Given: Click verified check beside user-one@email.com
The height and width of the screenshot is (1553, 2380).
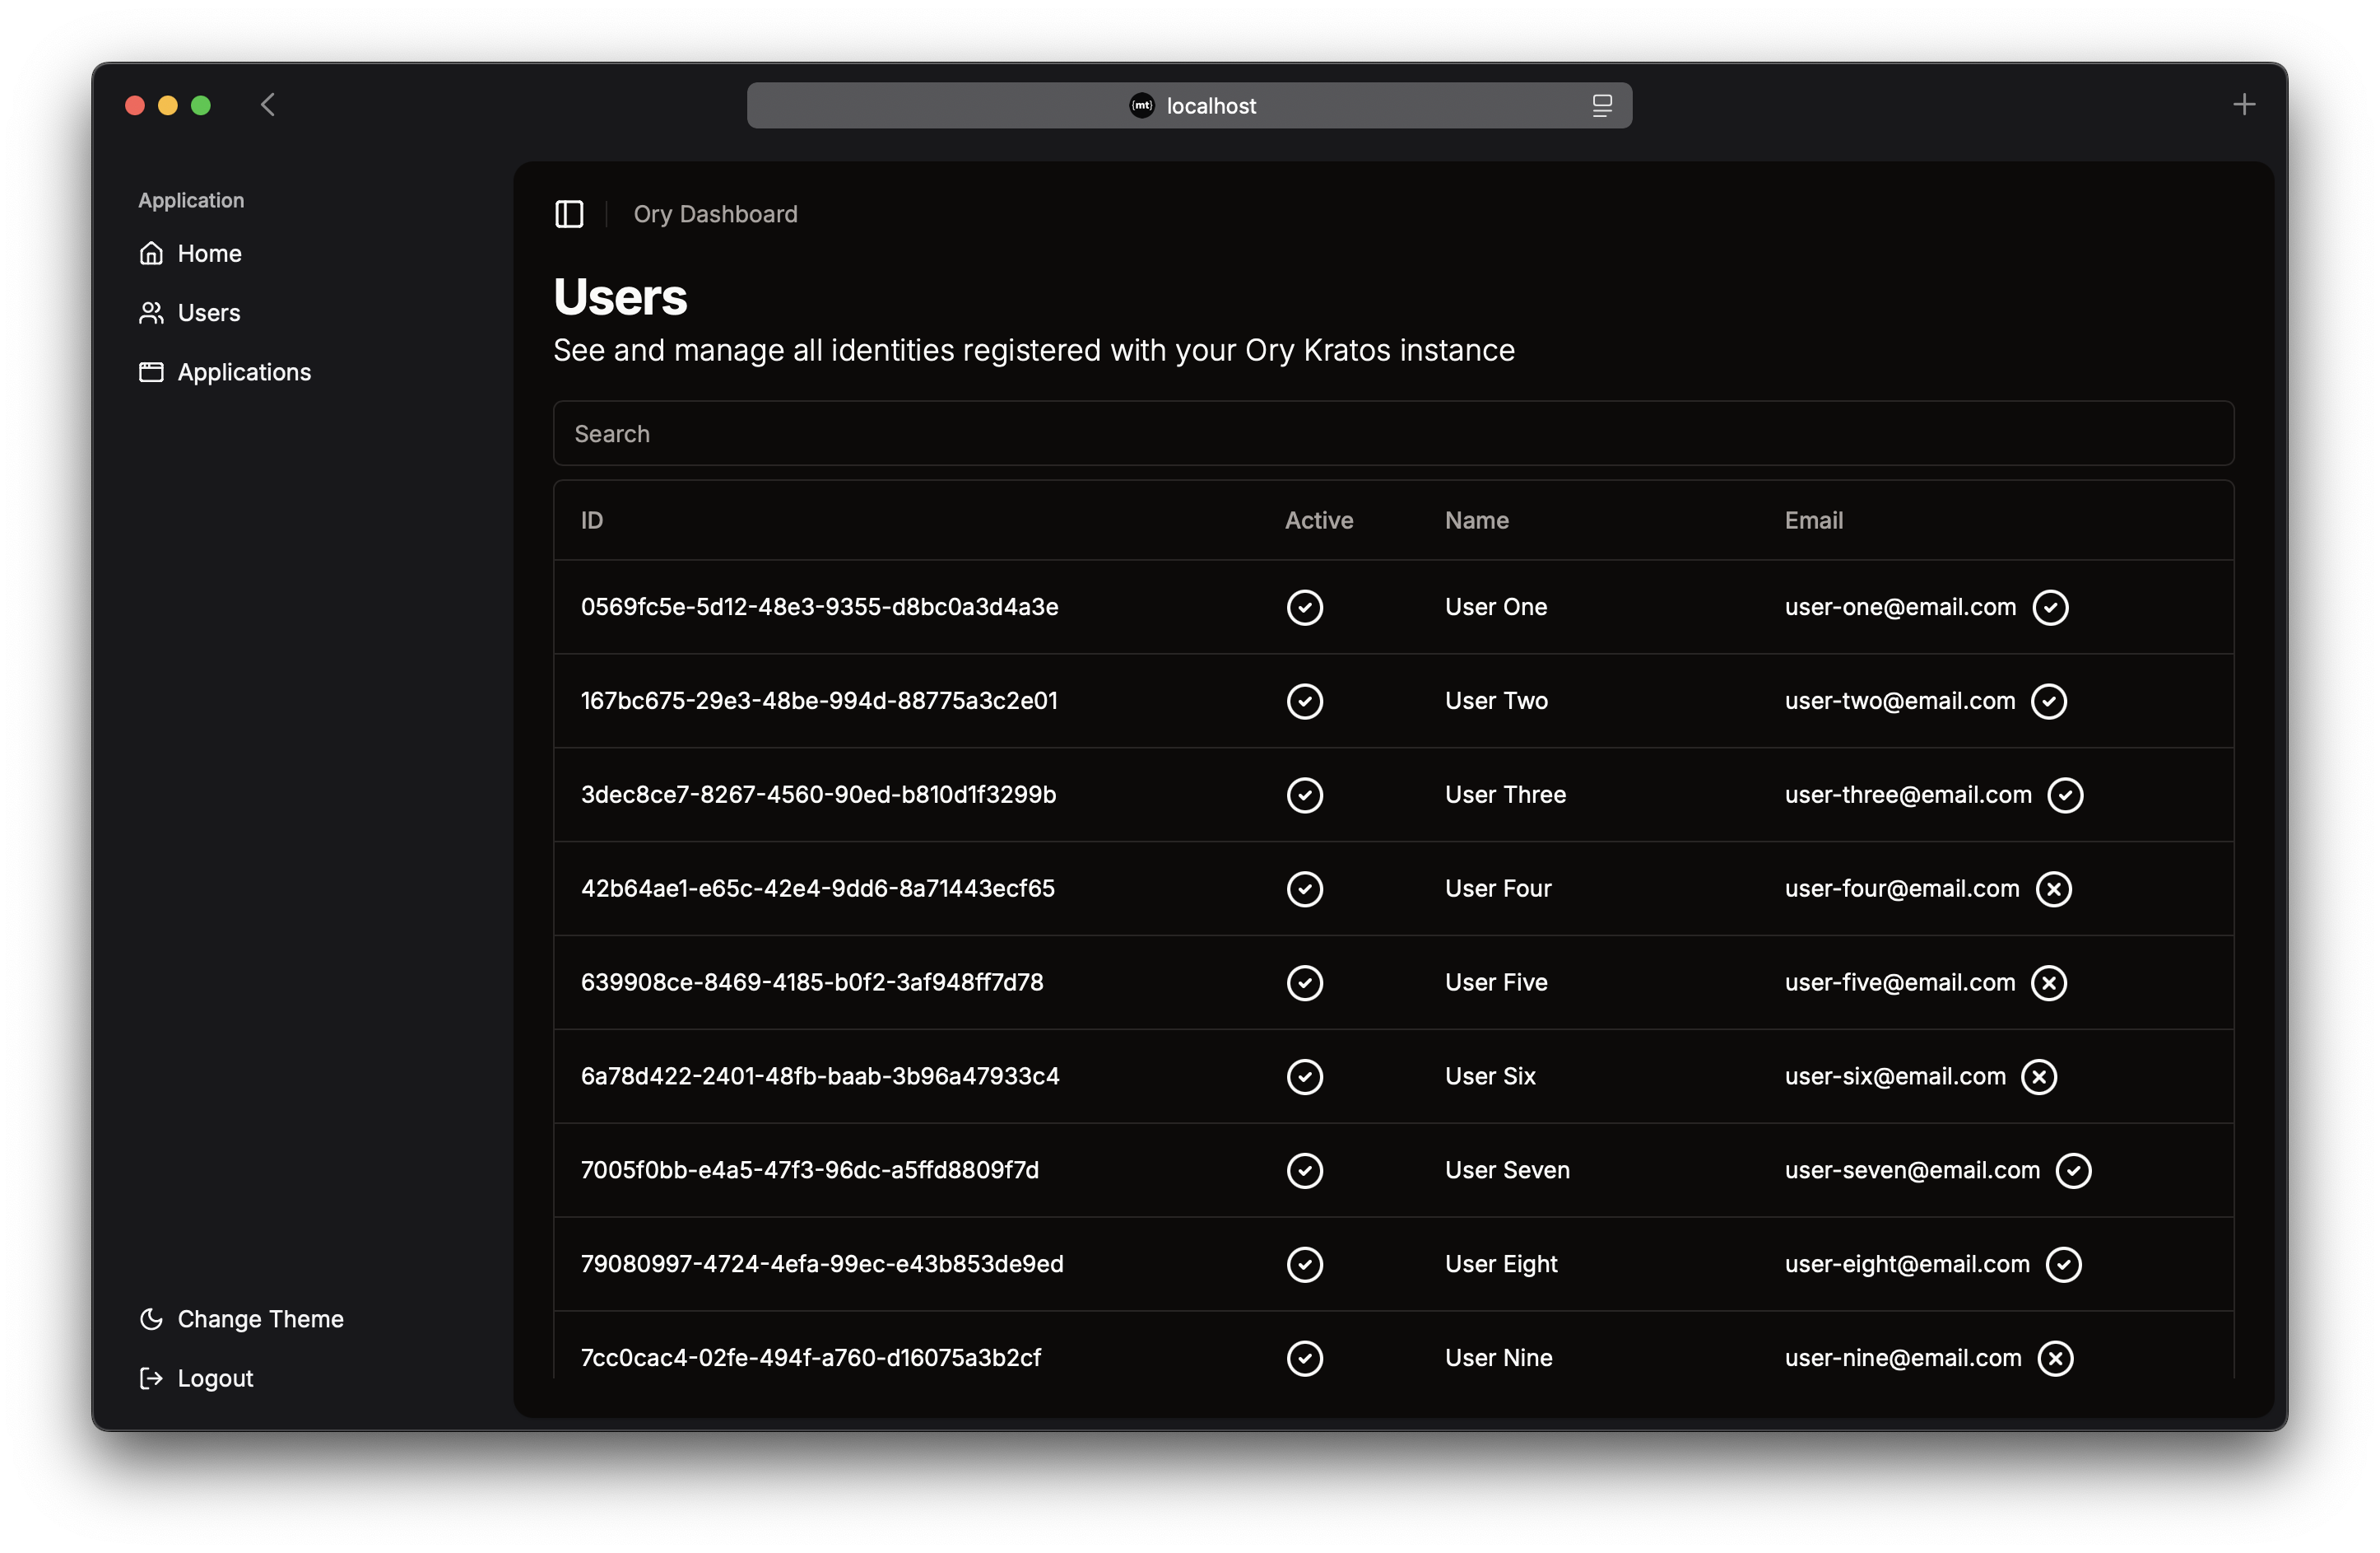Looking at the screenshot, I should pos(2051,608).
